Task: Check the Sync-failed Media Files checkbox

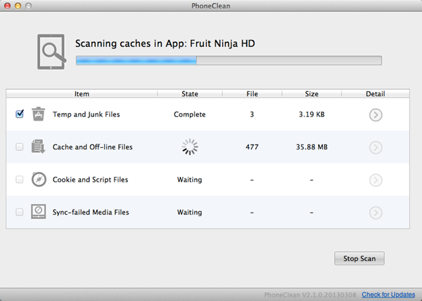Action: [20, 212]
